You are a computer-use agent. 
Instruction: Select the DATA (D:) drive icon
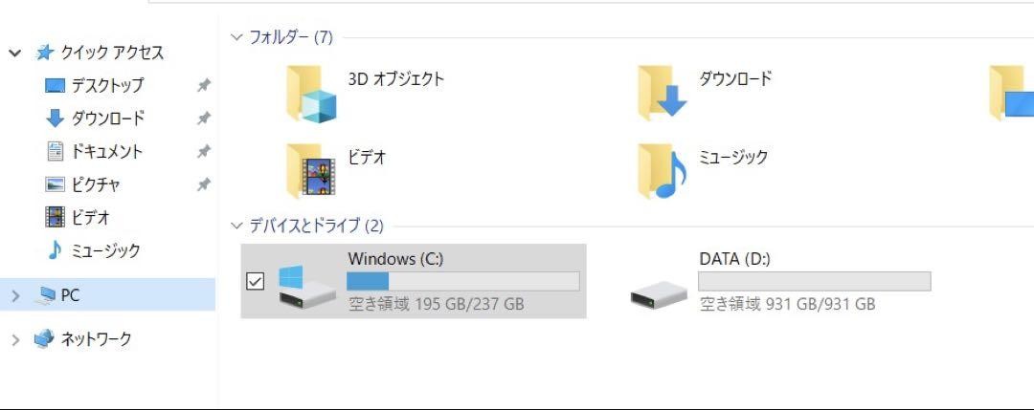pos(659,293)
